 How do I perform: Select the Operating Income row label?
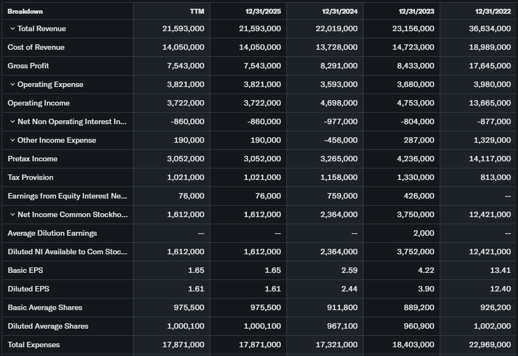point(39,103)
